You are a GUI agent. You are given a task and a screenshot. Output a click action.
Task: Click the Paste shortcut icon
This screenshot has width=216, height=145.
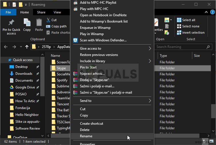tap(48, 33)
